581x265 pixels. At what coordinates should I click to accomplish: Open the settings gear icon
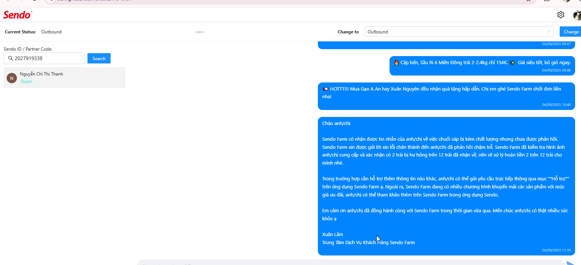560,15
